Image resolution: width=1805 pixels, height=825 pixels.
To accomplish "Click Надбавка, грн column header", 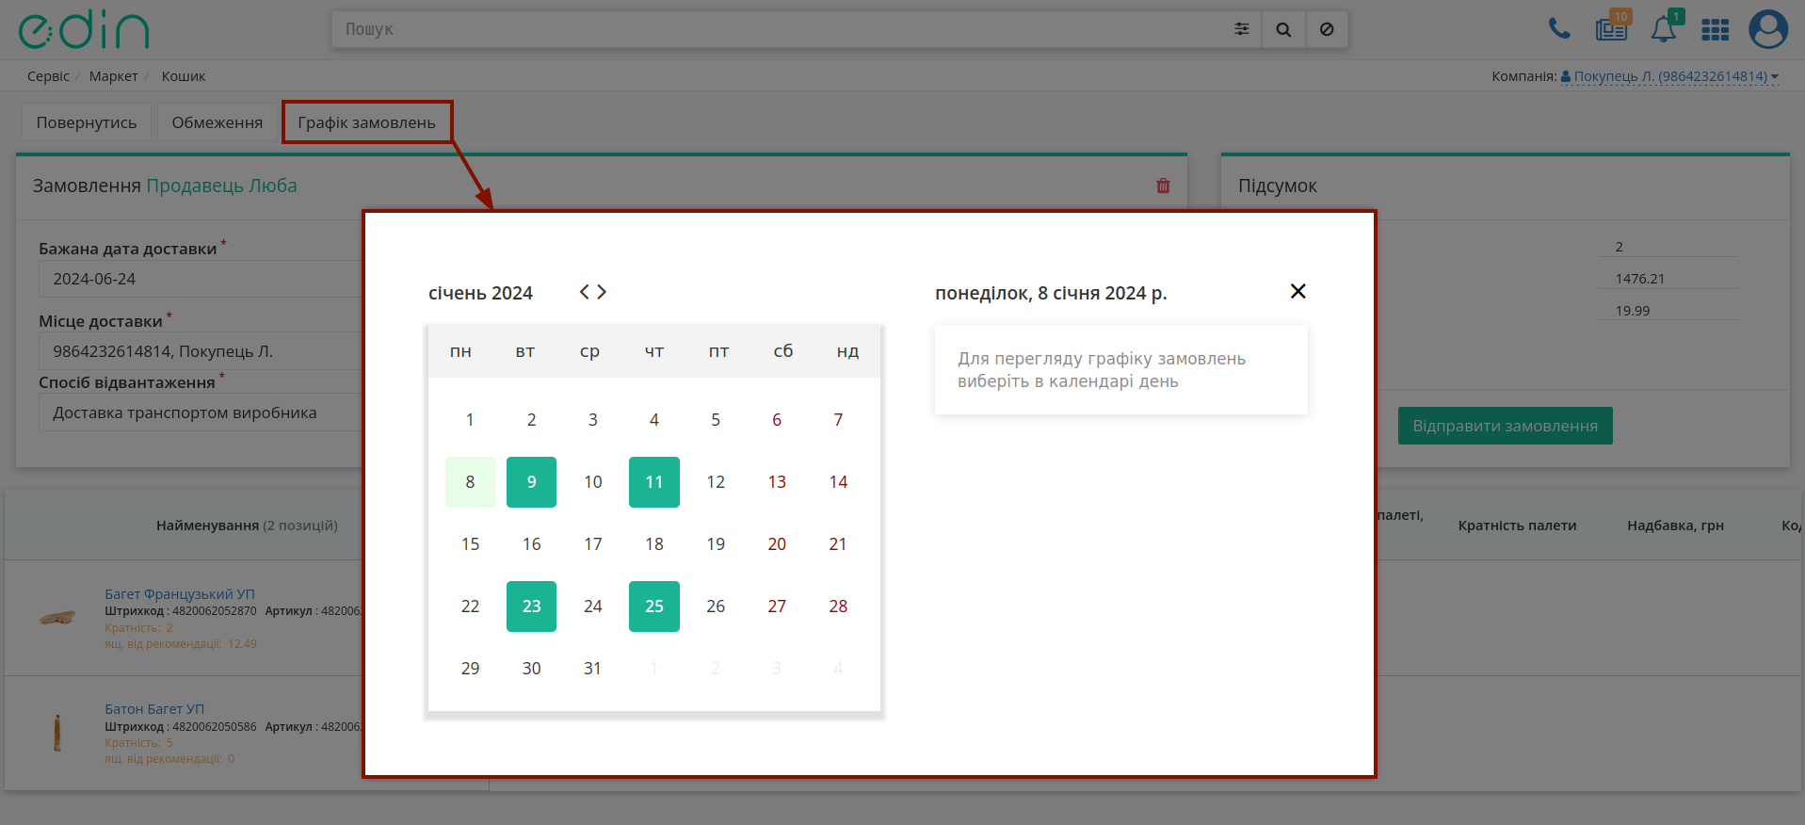I will pyautogui.click(x=1675, y=526).
